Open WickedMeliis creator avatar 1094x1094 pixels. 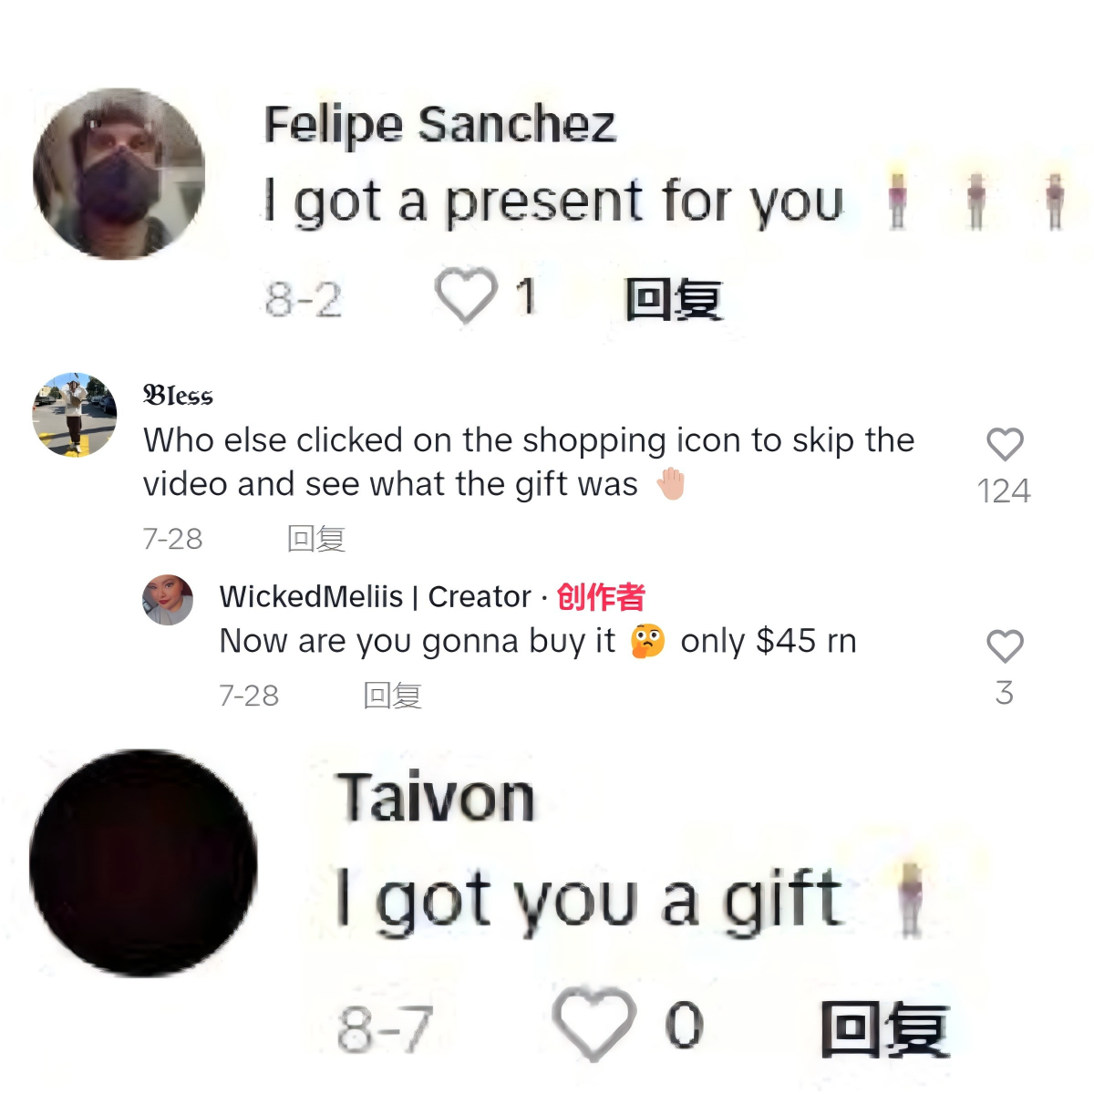coord(168,600)
